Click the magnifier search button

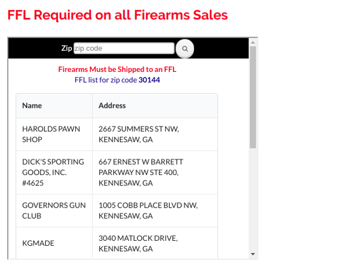coord(185,48)
